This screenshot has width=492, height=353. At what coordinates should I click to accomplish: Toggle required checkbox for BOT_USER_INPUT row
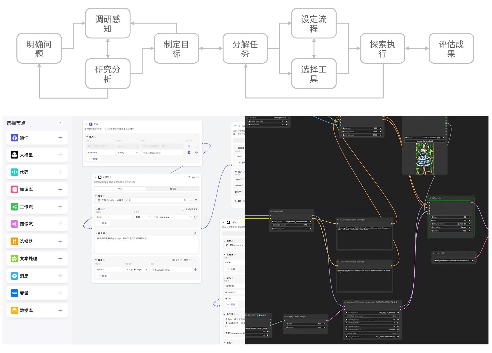click(189, 146)
